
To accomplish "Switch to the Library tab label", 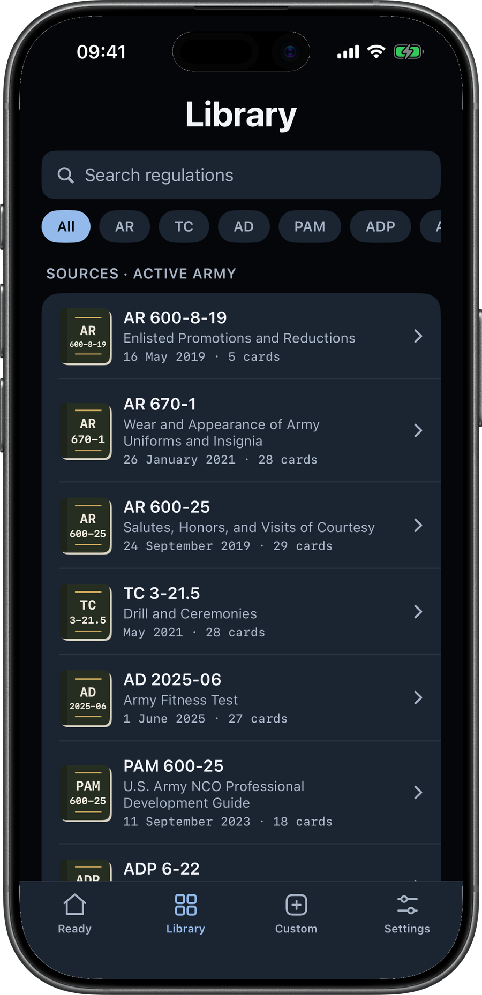I will pyautogui.click(x=186, y=929).
